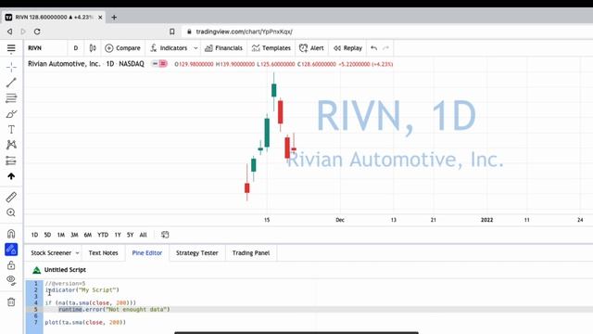
Task: Select the crosshair cursor tool
Action: point(11,67)
